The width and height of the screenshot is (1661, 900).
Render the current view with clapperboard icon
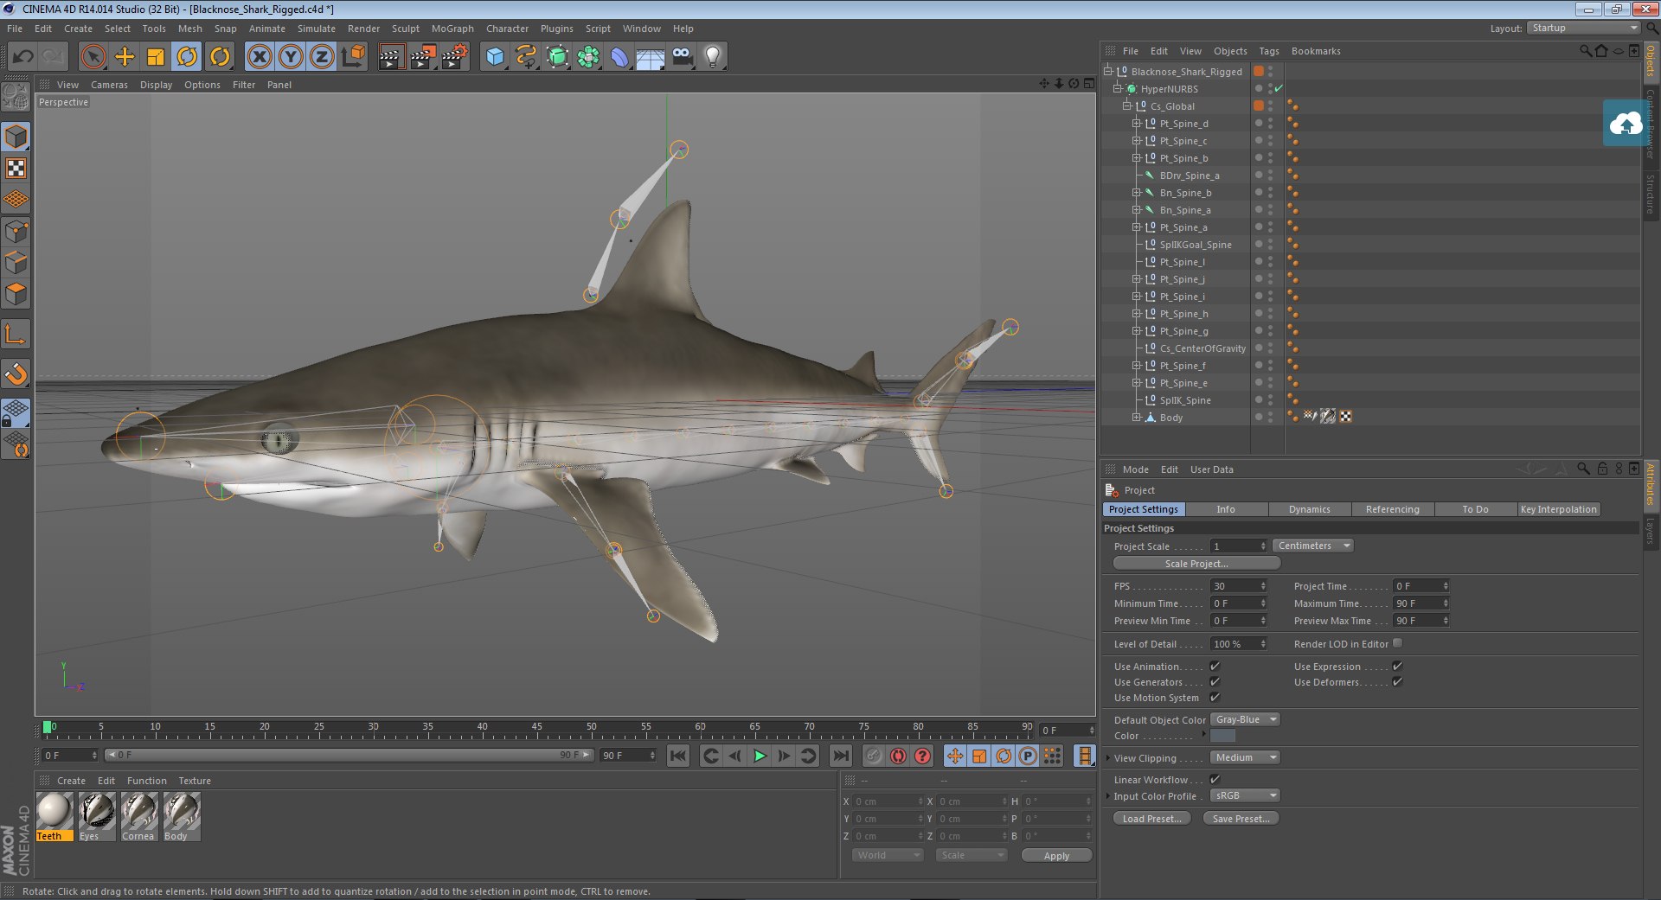(391, 57)
